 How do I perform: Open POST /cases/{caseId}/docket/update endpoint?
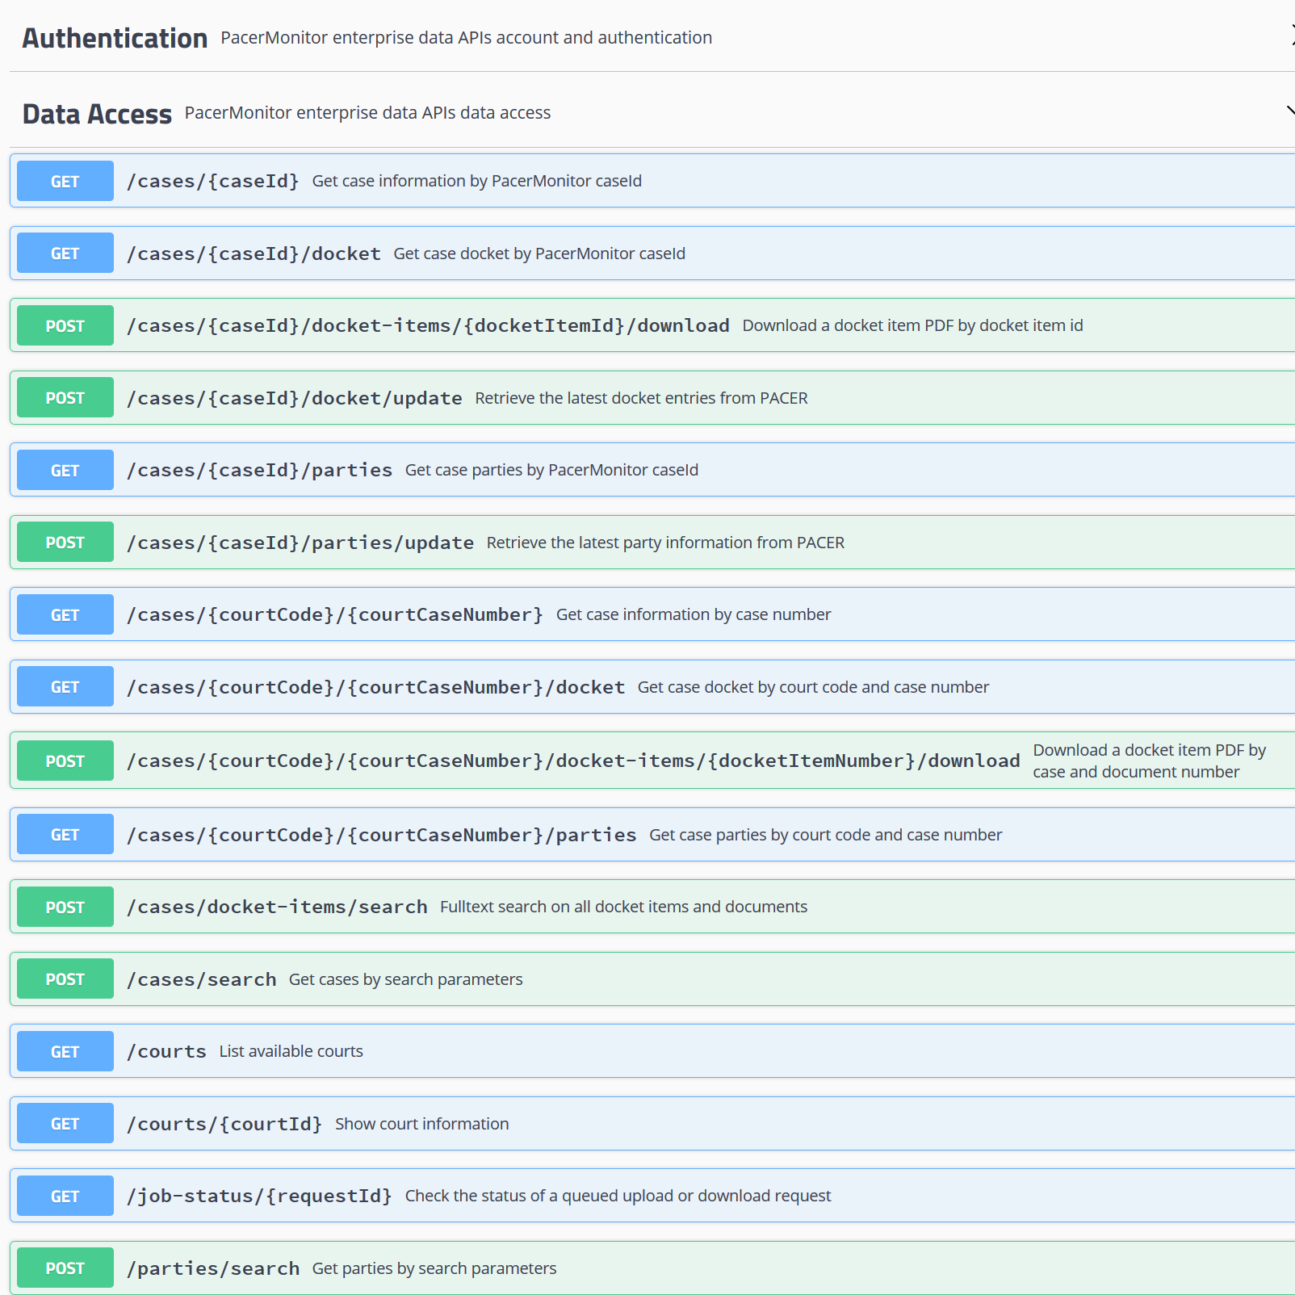click(652, 398)
